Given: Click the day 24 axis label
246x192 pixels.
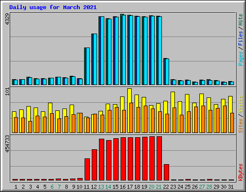Looking at the screenshot, I should [180, 187].
